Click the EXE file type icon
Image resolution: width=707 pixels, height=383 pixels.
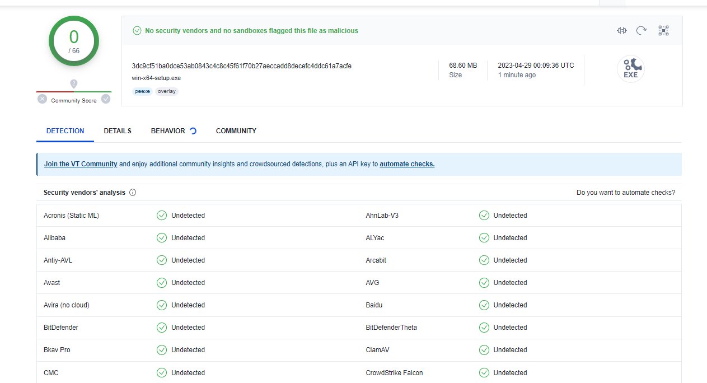click(630, 68)
